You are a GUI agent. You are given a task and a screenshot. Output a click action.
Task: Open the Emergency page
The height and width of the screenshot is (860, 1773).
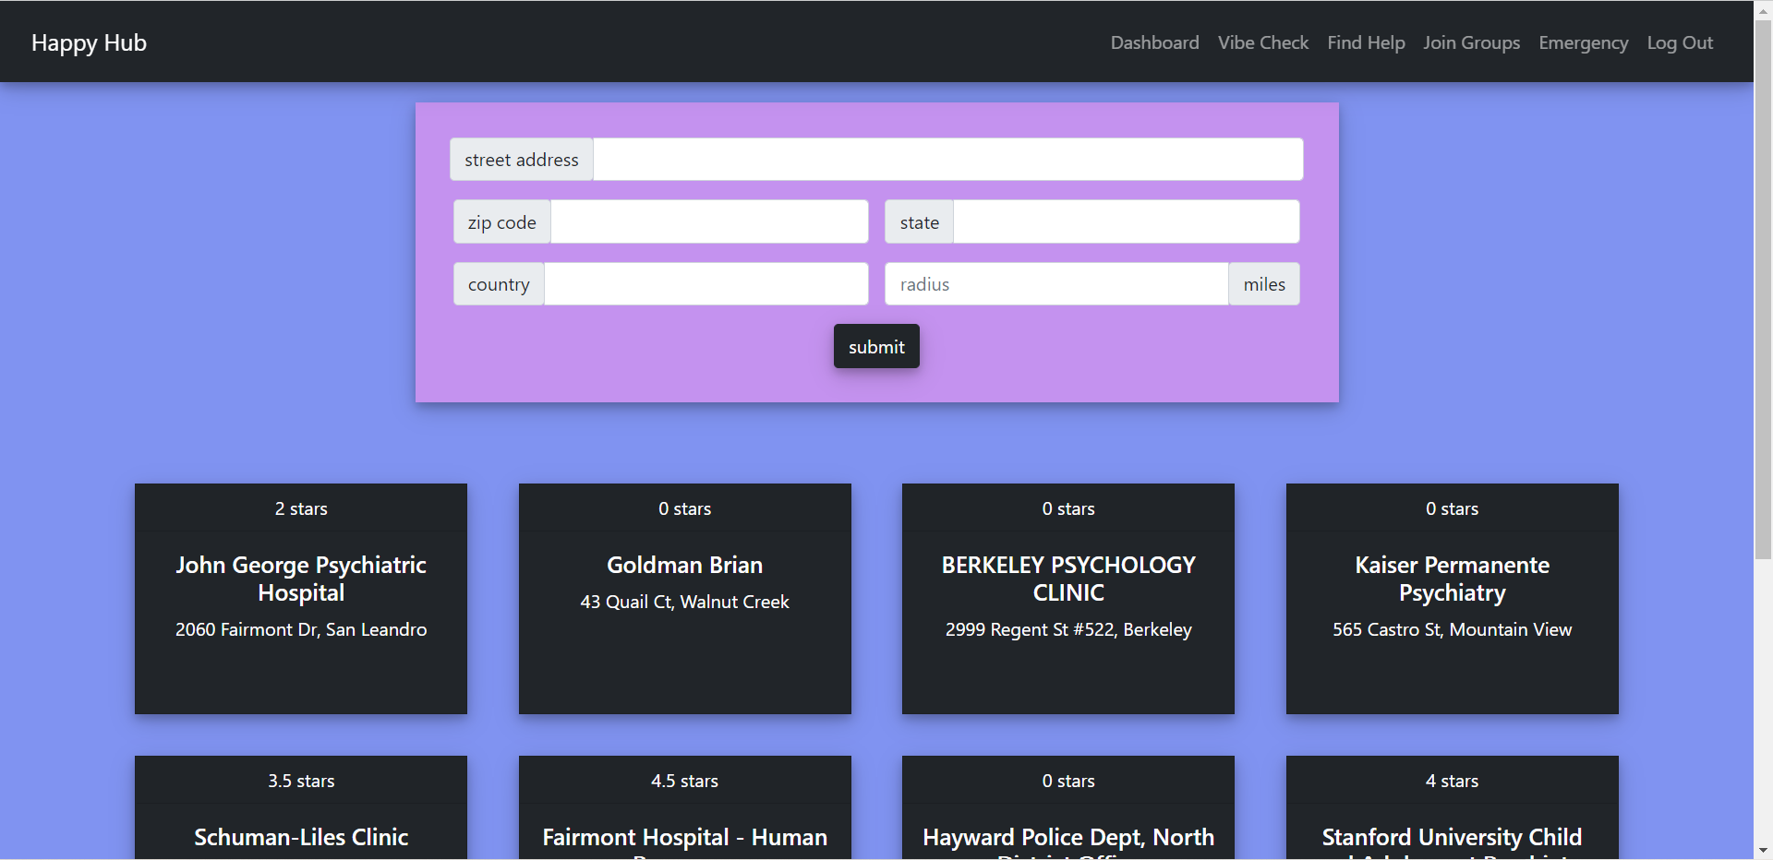pyautogui.click(x=1583, y=42)
